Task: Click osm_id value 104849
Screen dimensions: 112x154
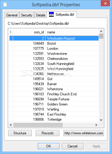Action: coord(38,43)
